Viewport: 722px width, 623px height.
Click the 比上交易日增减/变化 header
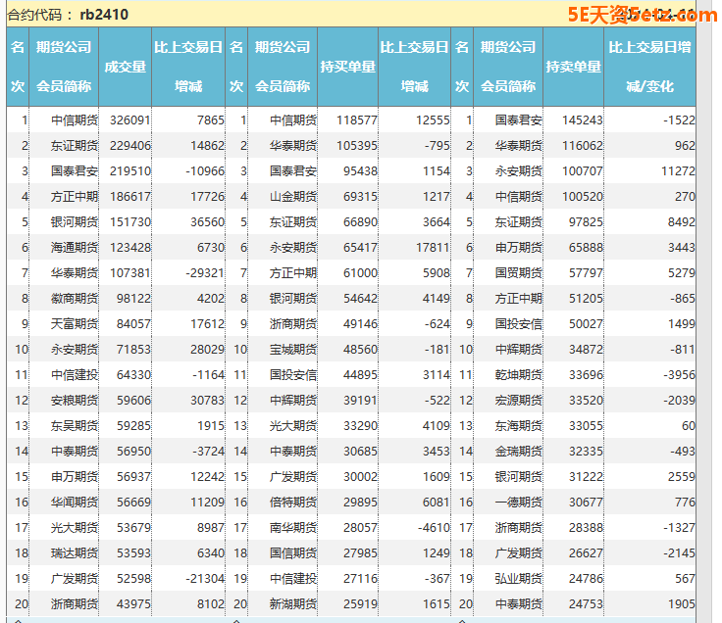(x=649, y=67)
